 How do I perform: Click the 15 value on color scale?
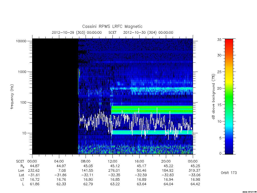pos(219,105)
